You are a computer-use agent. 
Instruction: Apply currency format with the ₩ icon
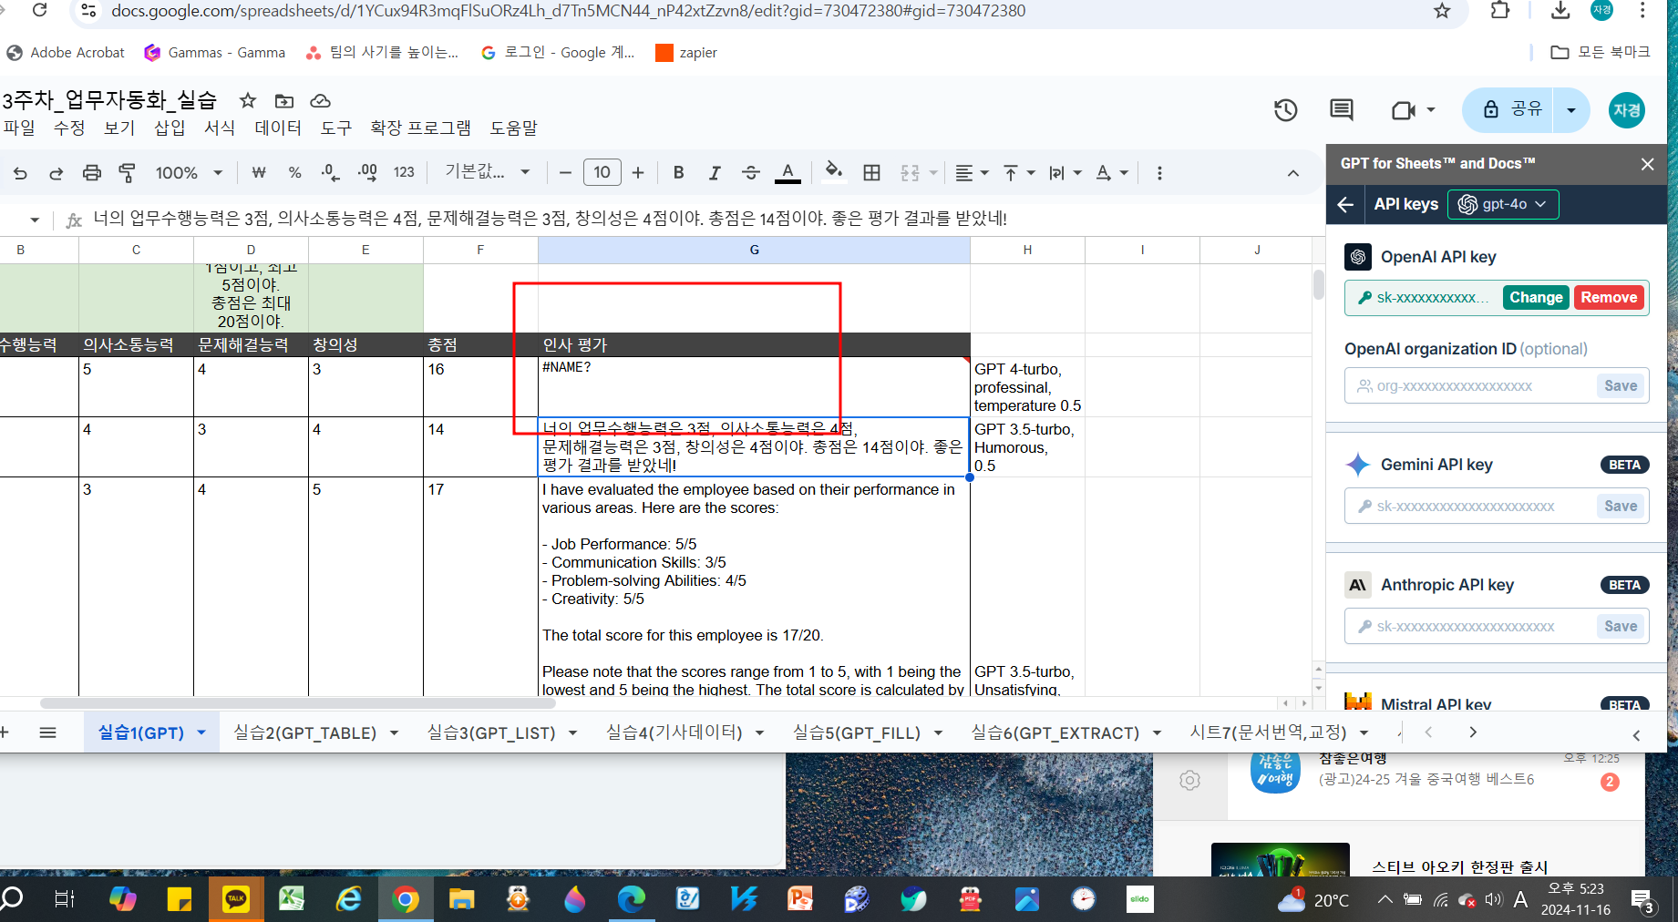[259, 173]
